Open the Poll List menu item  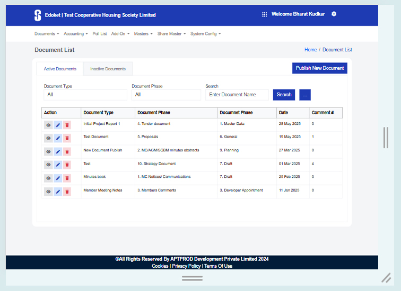[x=99, y=34]
